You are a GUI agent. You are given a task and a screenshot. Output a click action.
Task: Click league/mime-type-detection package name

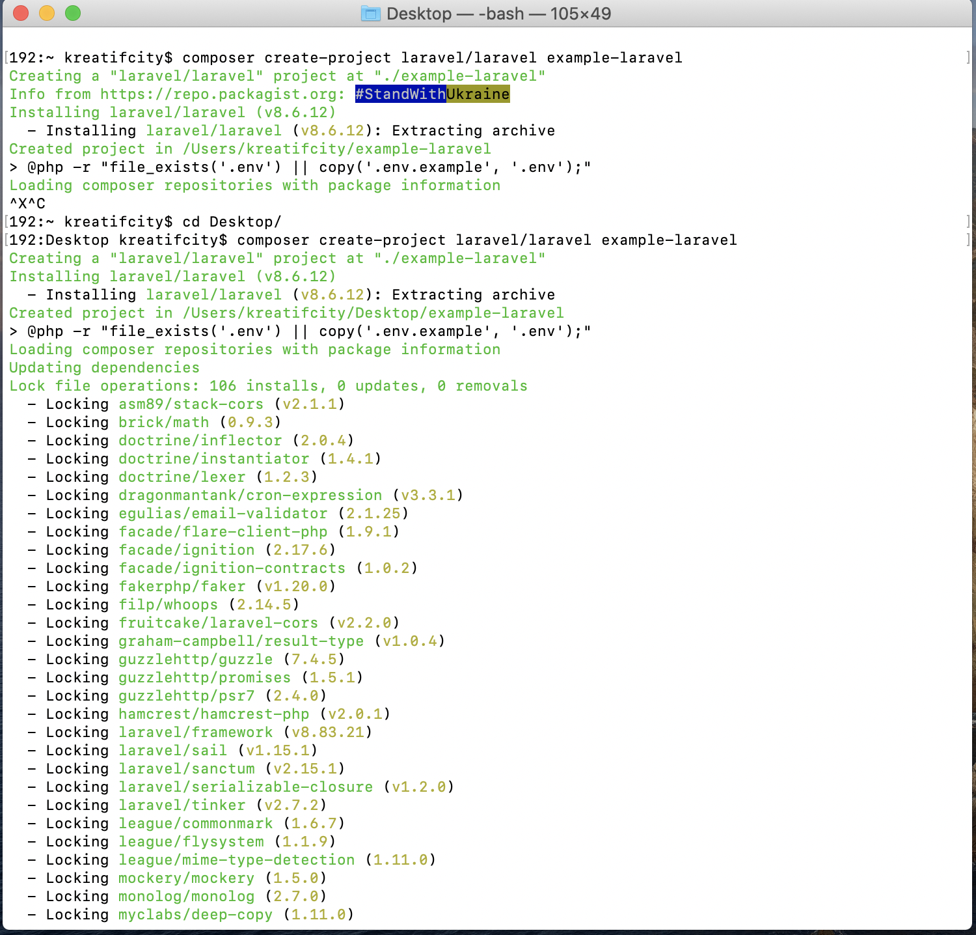pos(236,860)
